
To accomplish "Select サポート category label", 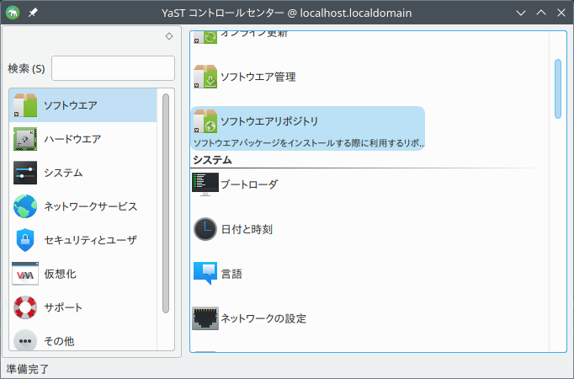I will 63,307.
